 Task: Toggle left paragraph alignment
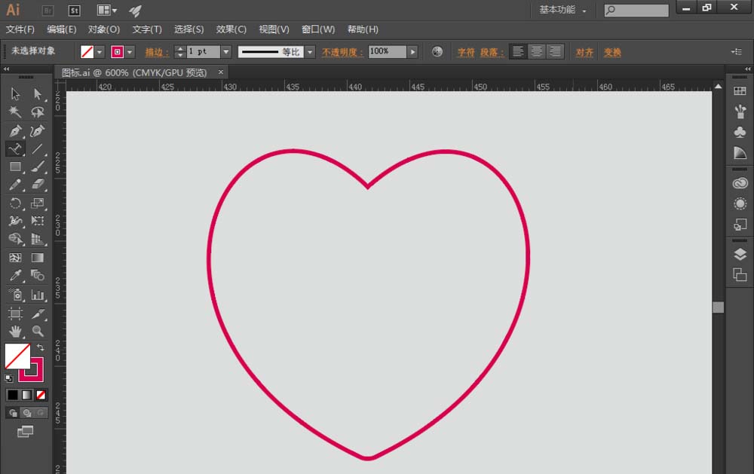(518, 51)
